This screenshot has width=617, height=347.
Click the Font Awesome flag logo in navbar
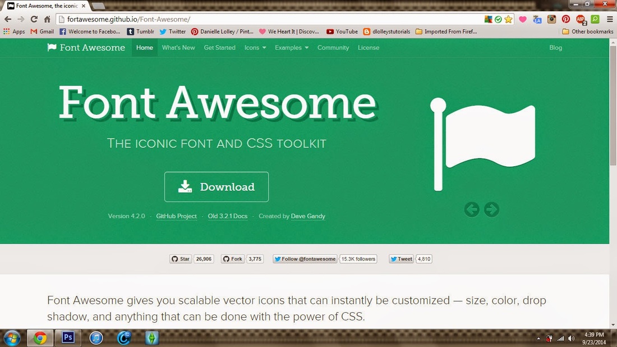tap(52, 48)
